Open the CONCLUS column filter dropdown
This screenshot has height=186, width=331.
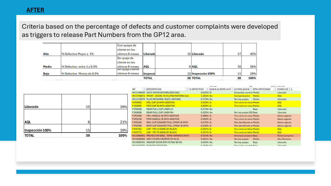tap(290, 89)
